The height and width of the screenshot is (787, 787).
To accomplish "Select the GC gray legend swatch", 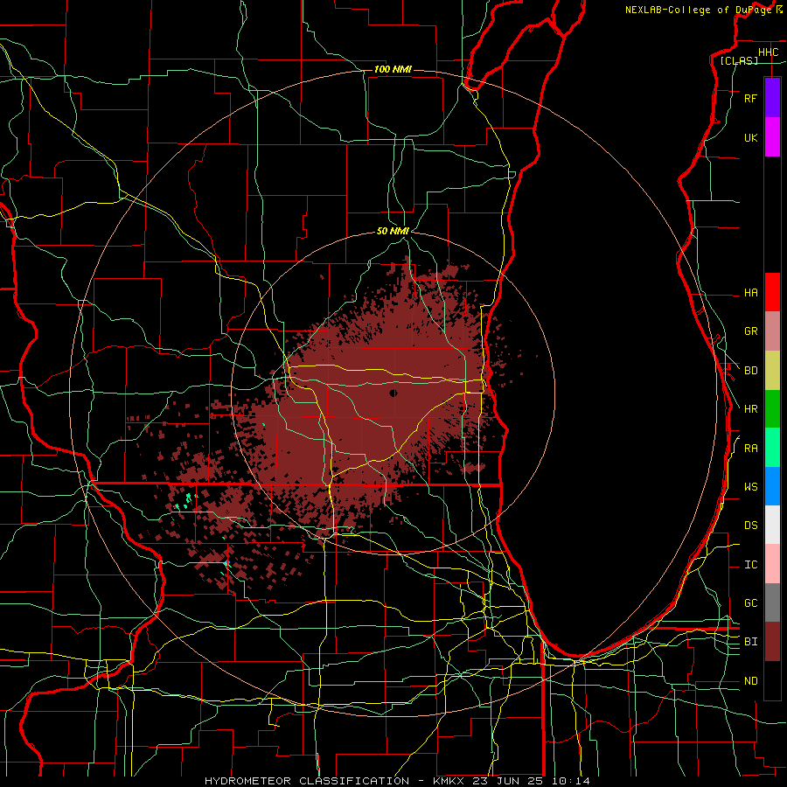I will click(772, 602).
